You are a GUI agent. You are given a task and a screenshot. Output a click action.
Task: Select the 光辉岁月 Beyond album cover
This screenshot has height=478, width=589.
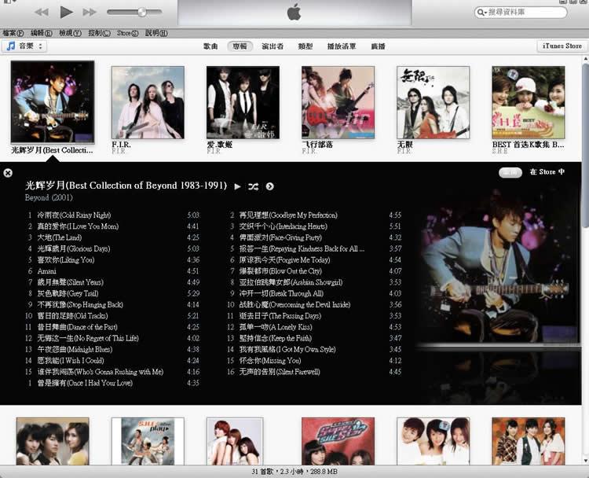click(53, 101)
